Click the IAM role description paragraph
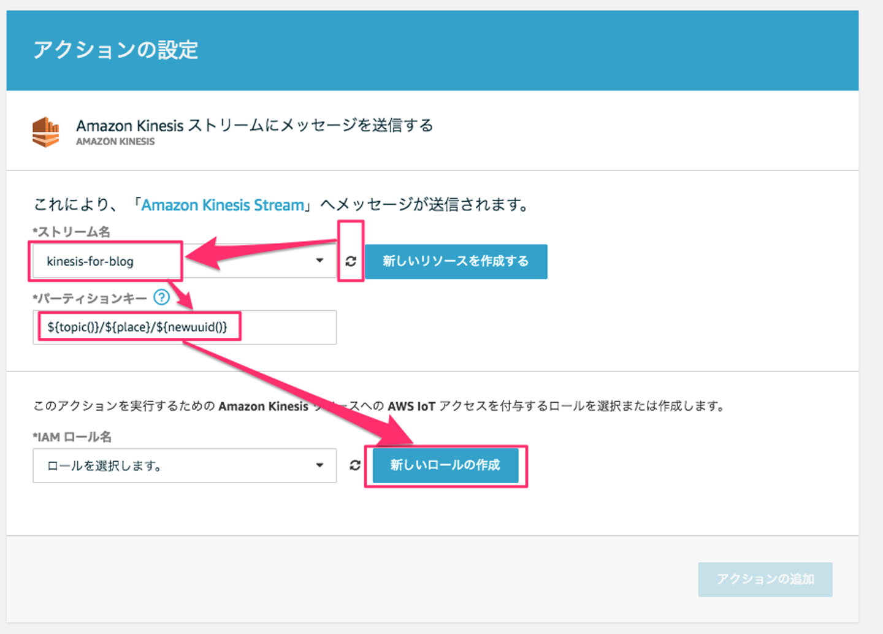The image size is (883, 634). point(379,406)
